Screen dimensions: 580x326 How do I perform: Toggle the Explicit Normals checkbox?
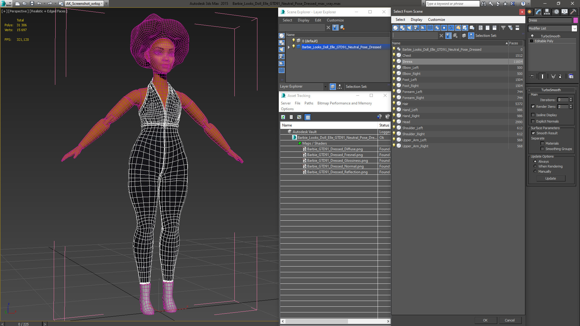[533, 121]
